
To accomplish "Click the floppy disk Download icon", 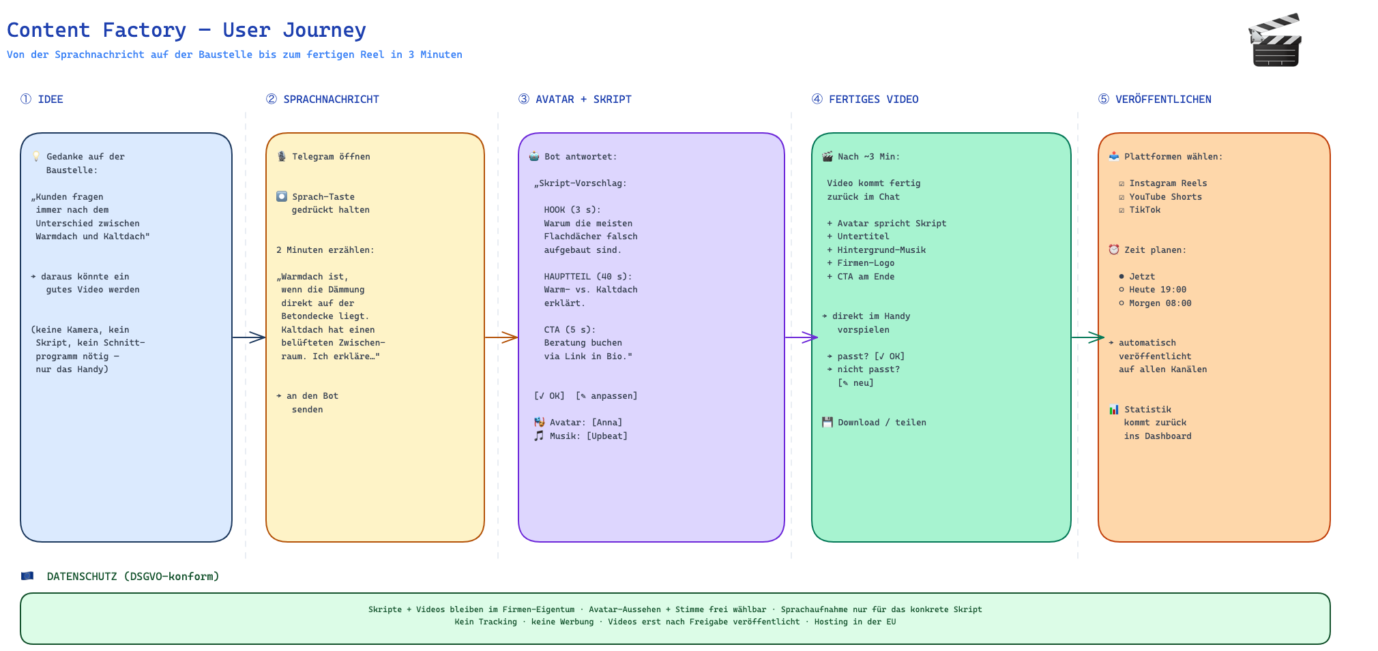I will tap(827, 422).
